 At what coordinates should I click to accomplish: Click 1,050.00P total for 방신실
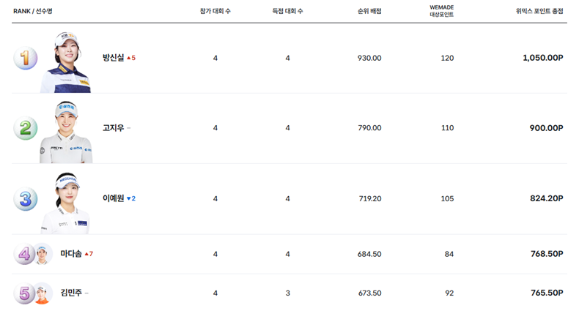pos(542,58)
